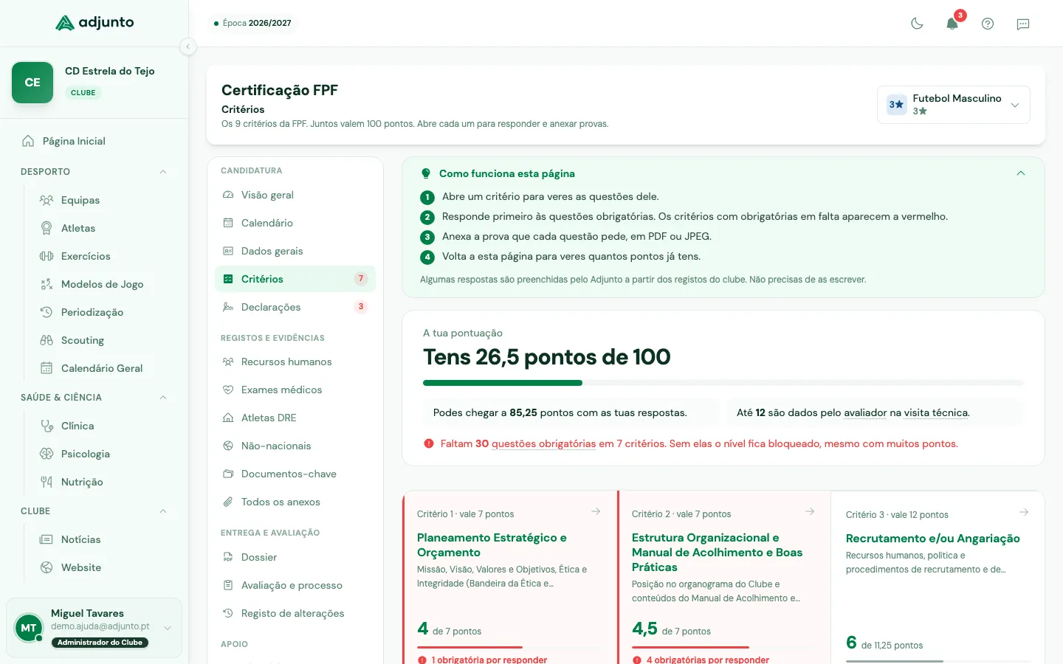Open the Futebol Masculino dropdown
The image size is (1063, 664).
[954, 105]
